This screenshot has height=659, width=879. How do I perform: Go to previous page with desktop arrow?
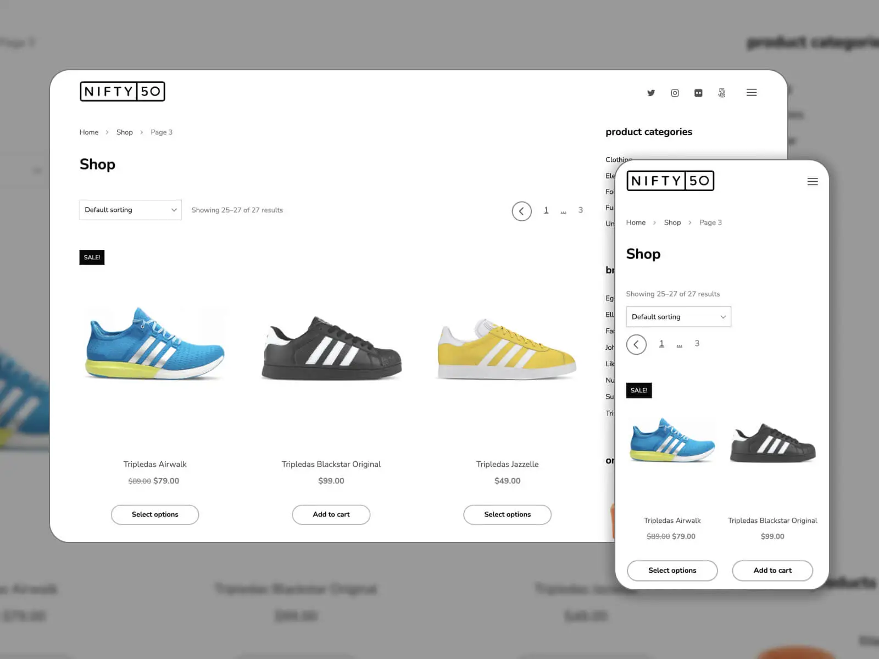(x=521, y=211)
